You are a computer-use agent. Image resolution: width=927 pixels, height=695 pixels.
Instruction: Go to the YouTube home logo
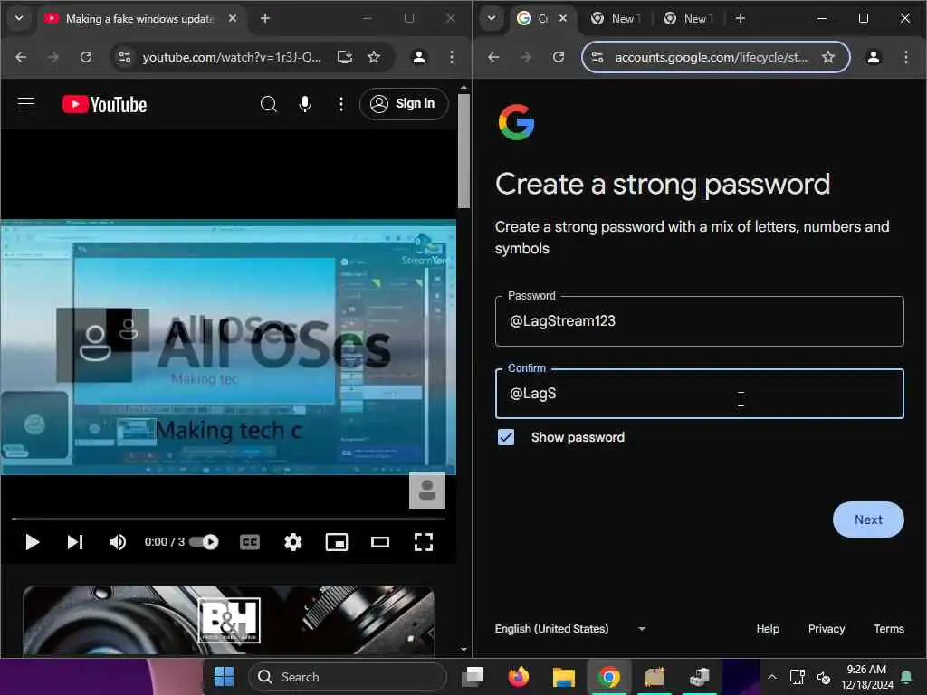click(105, 105)
